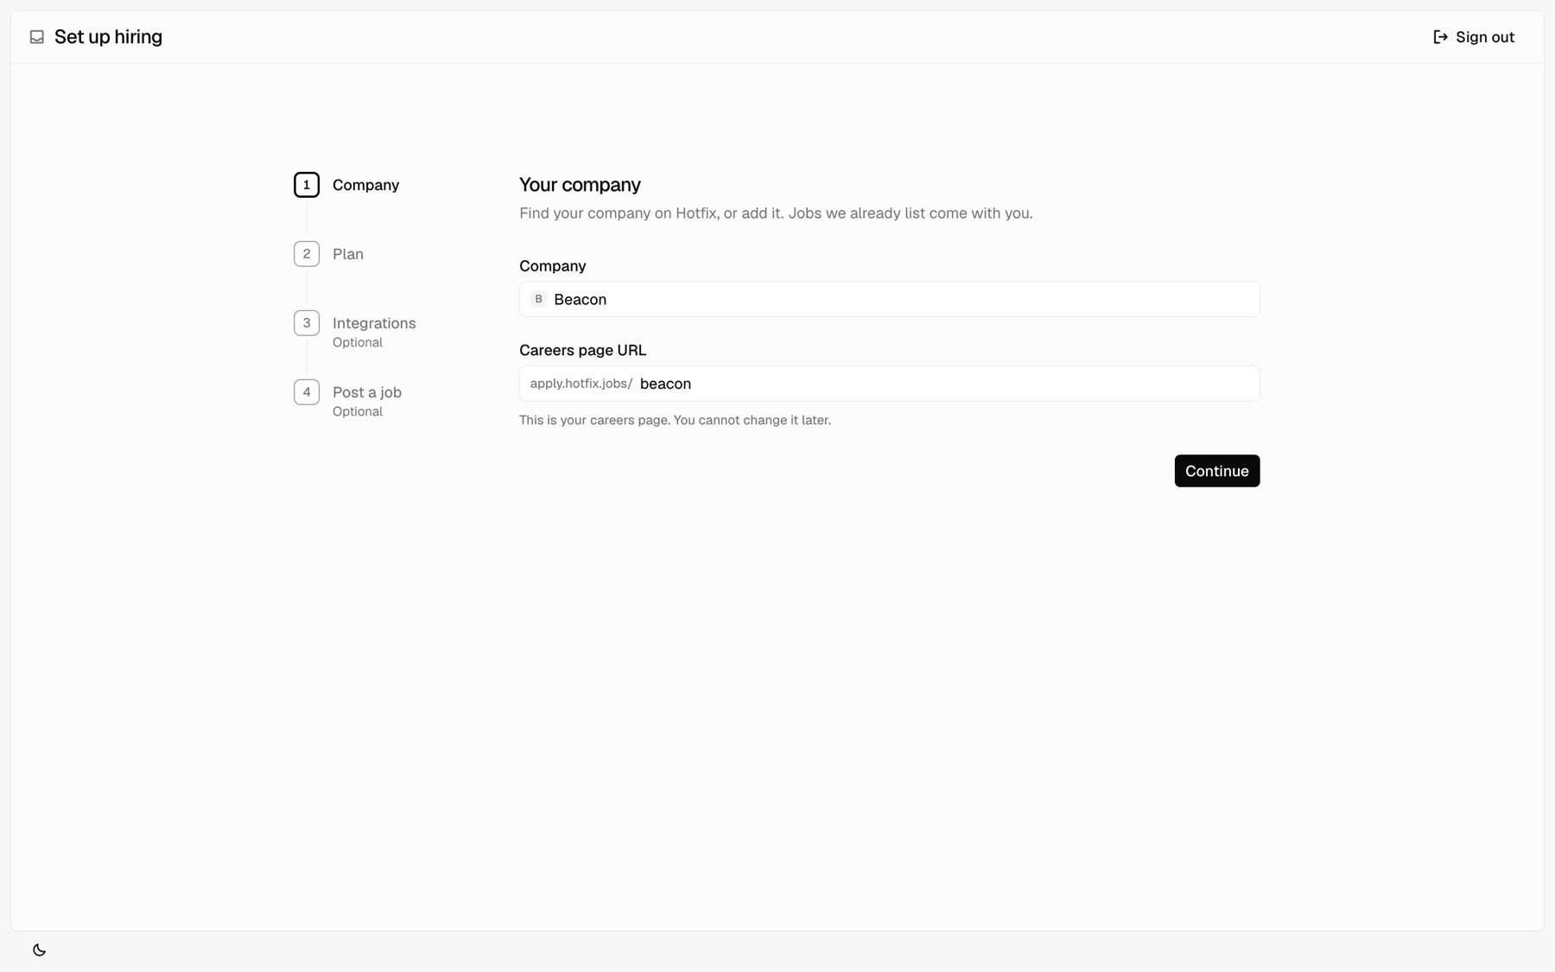Click the 'Optional' text under Integrations
The image size is (1555, 972).
[x=358, y=343]
